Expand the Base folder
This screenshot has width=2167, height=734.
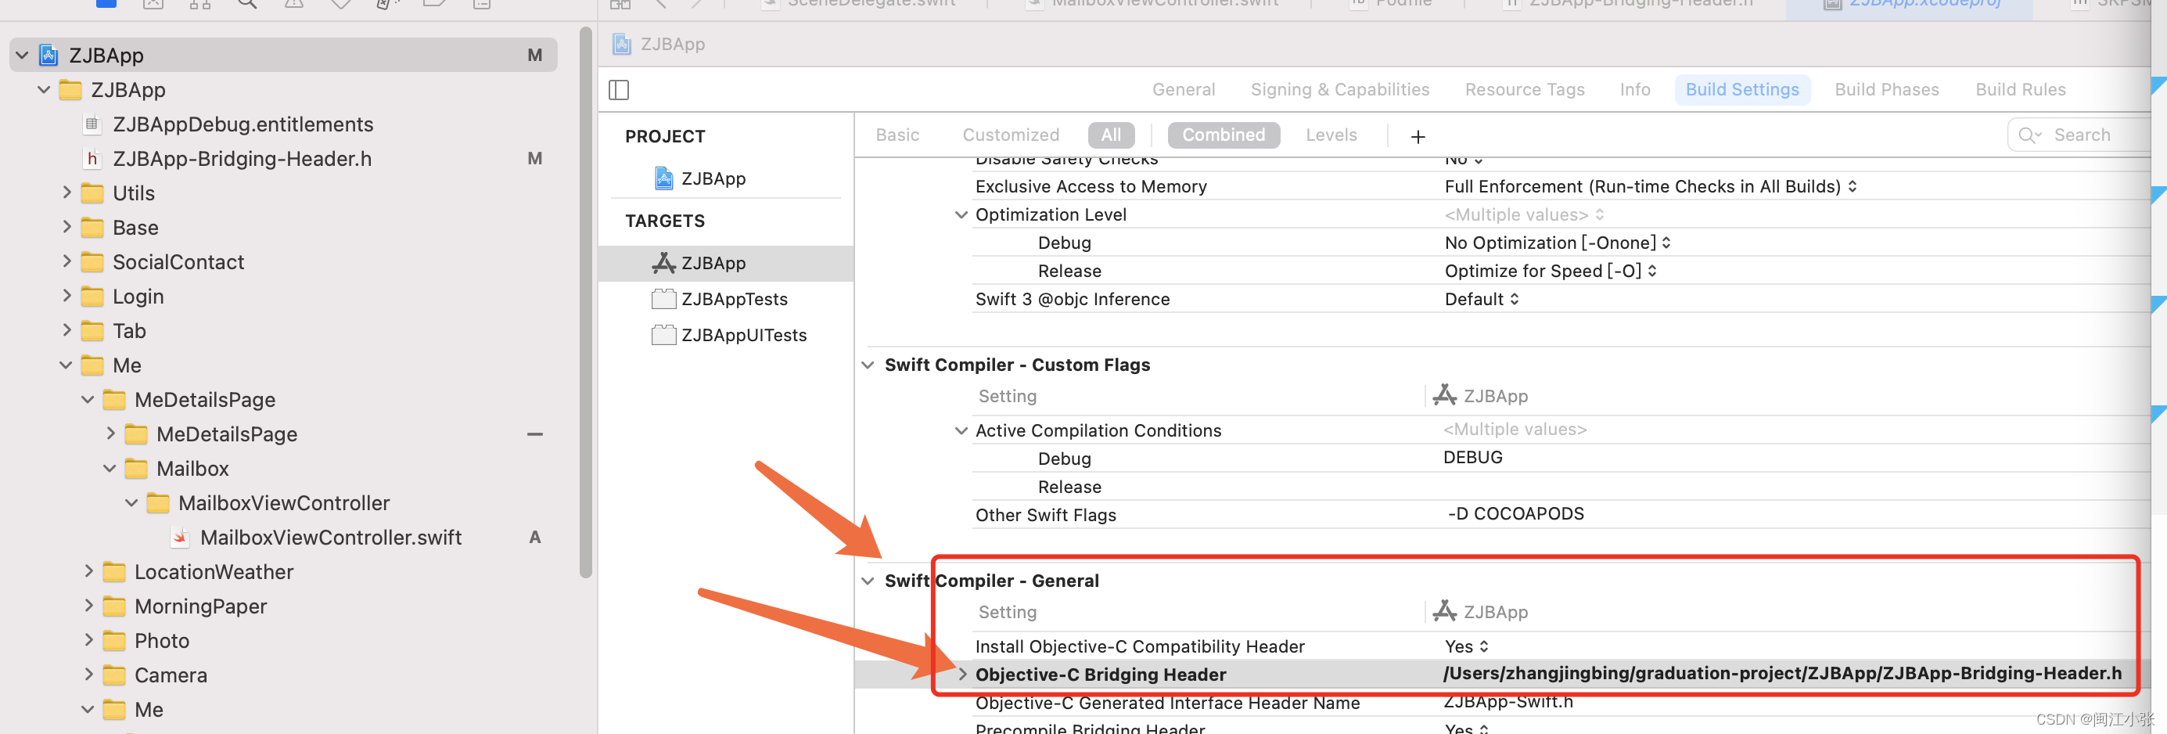tap(66, 227)
